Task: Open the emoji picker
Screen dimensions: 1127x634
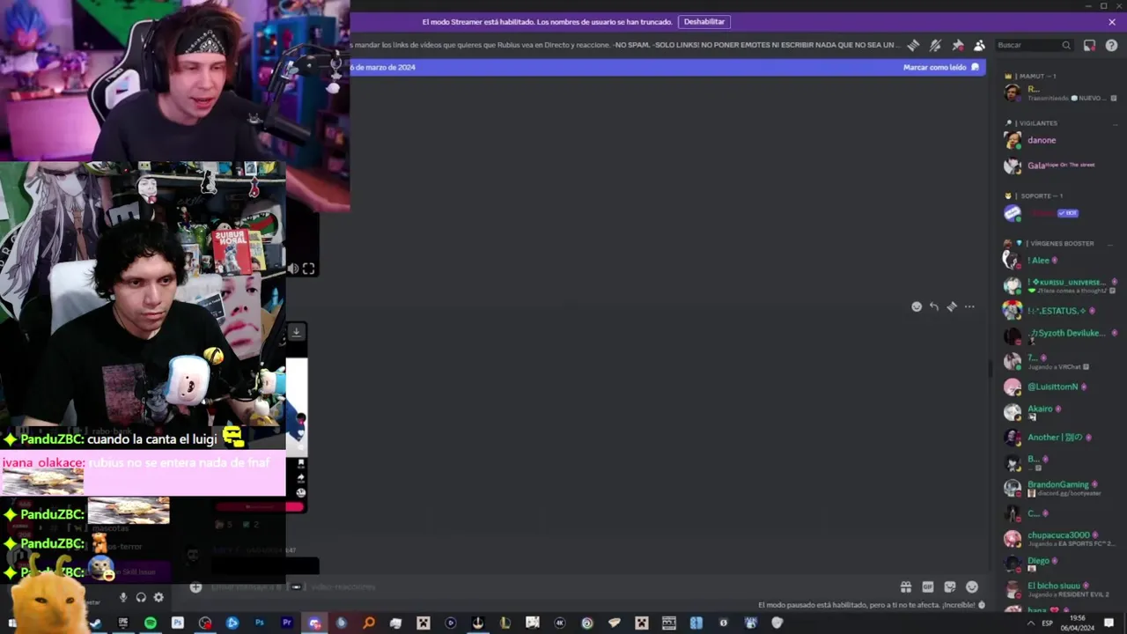Action: point(972,587)
